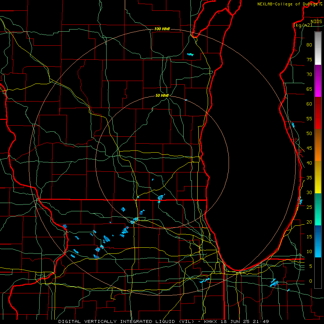The image size is (324, 324).
Task: Click the 5 value on the color scale
Action: [x=311, y=266]
